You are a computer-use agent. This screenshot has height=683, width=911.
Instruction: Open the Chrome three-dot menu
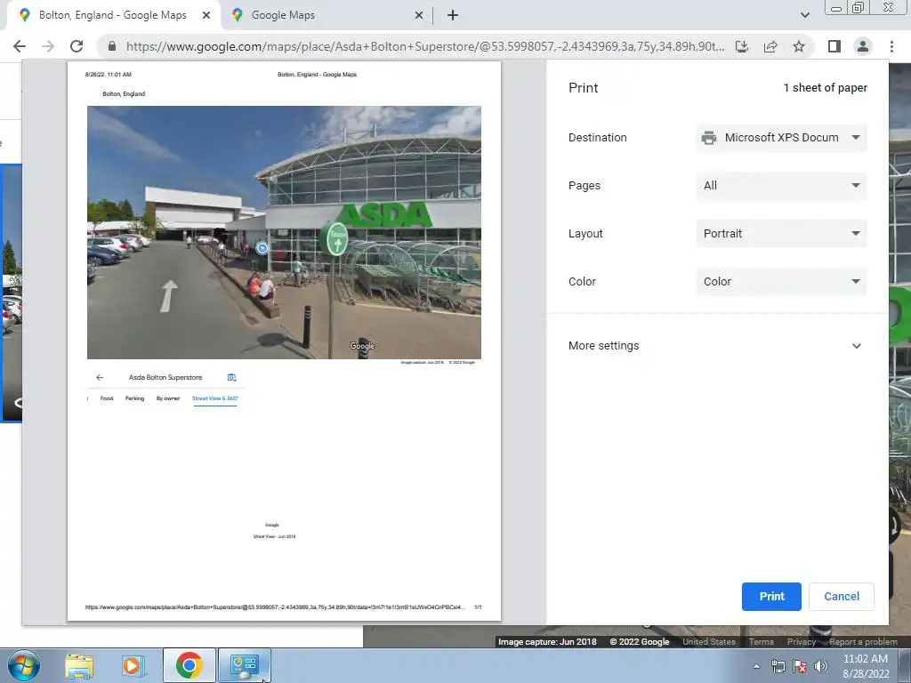891,46
